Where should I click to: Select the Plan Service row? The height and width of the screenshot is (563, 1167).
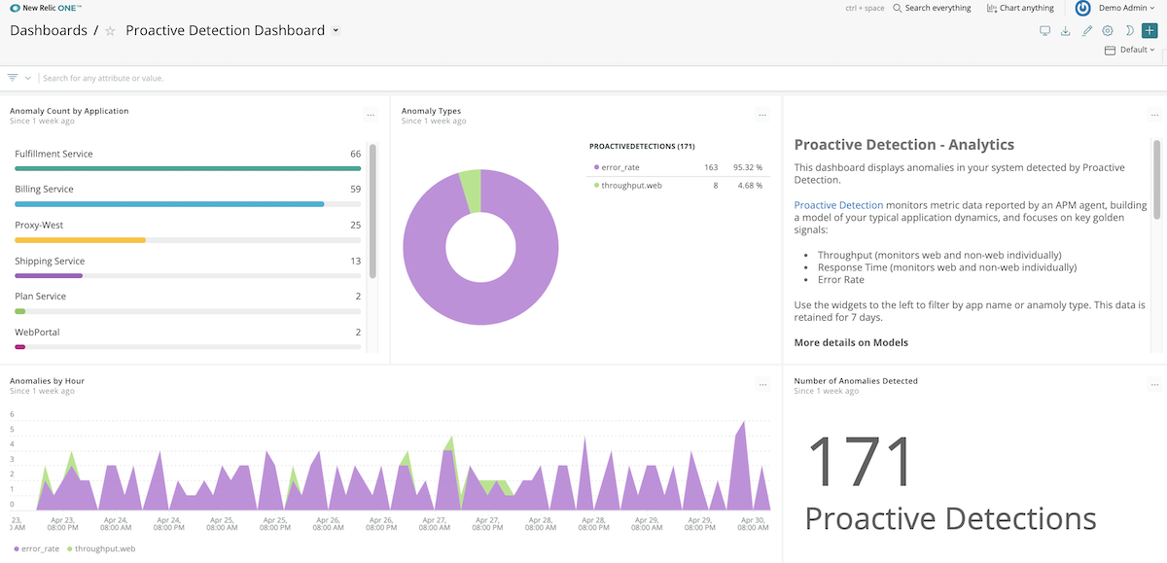pyautogui.click(x=188, y=302)
